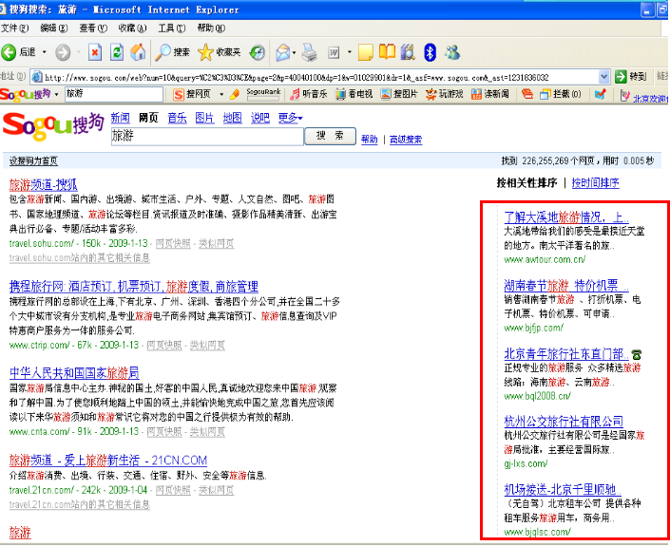The image size is (670, 546).
Task: Click the Sogou page search box containing 旅游
Action: coord(207,137)
